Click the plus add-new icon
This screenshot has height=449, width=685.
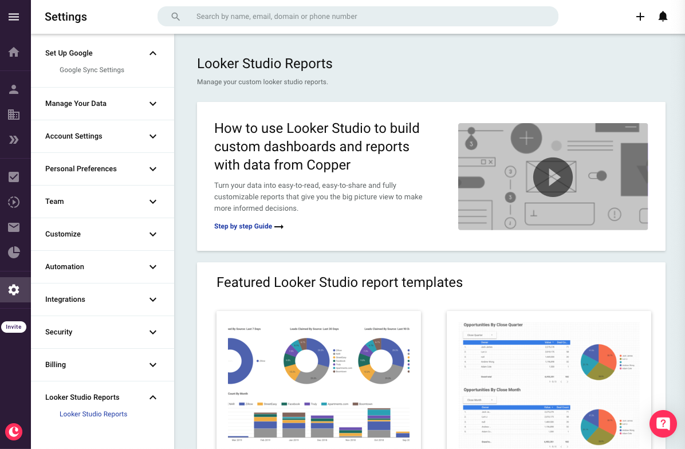click(640, 17)
